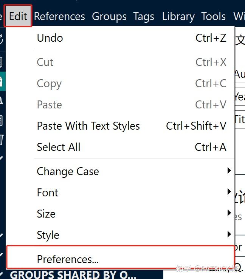Viewport: 245px width, 279px height.
Task: Click the bell icon in left sidebar
Action: (x=1, y=100)
